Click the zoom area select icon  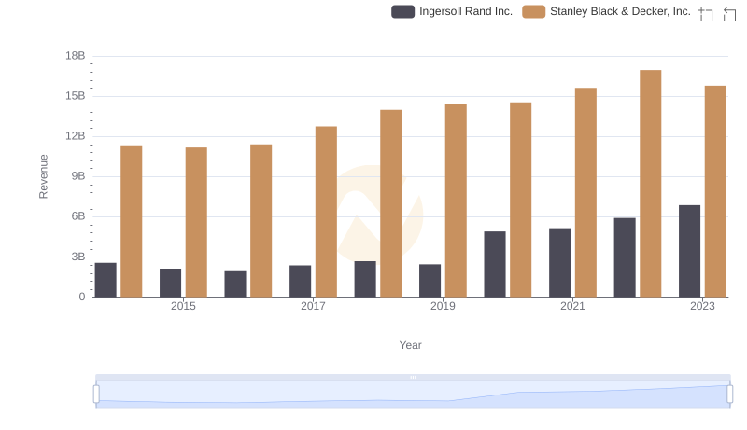click(706, 14)
